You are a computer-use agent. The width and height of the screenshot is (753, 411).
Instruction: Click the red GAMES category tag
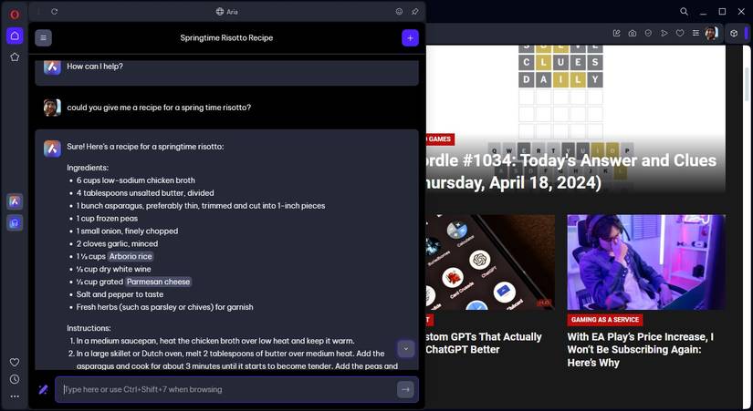tap(440, 139)
